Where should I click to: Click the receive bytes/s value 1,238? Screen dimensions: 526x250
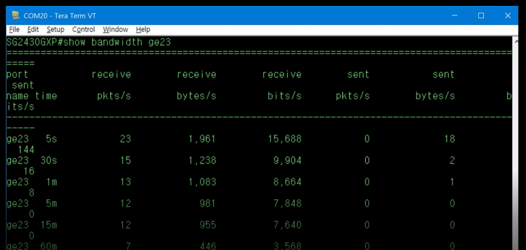point(202,160)
